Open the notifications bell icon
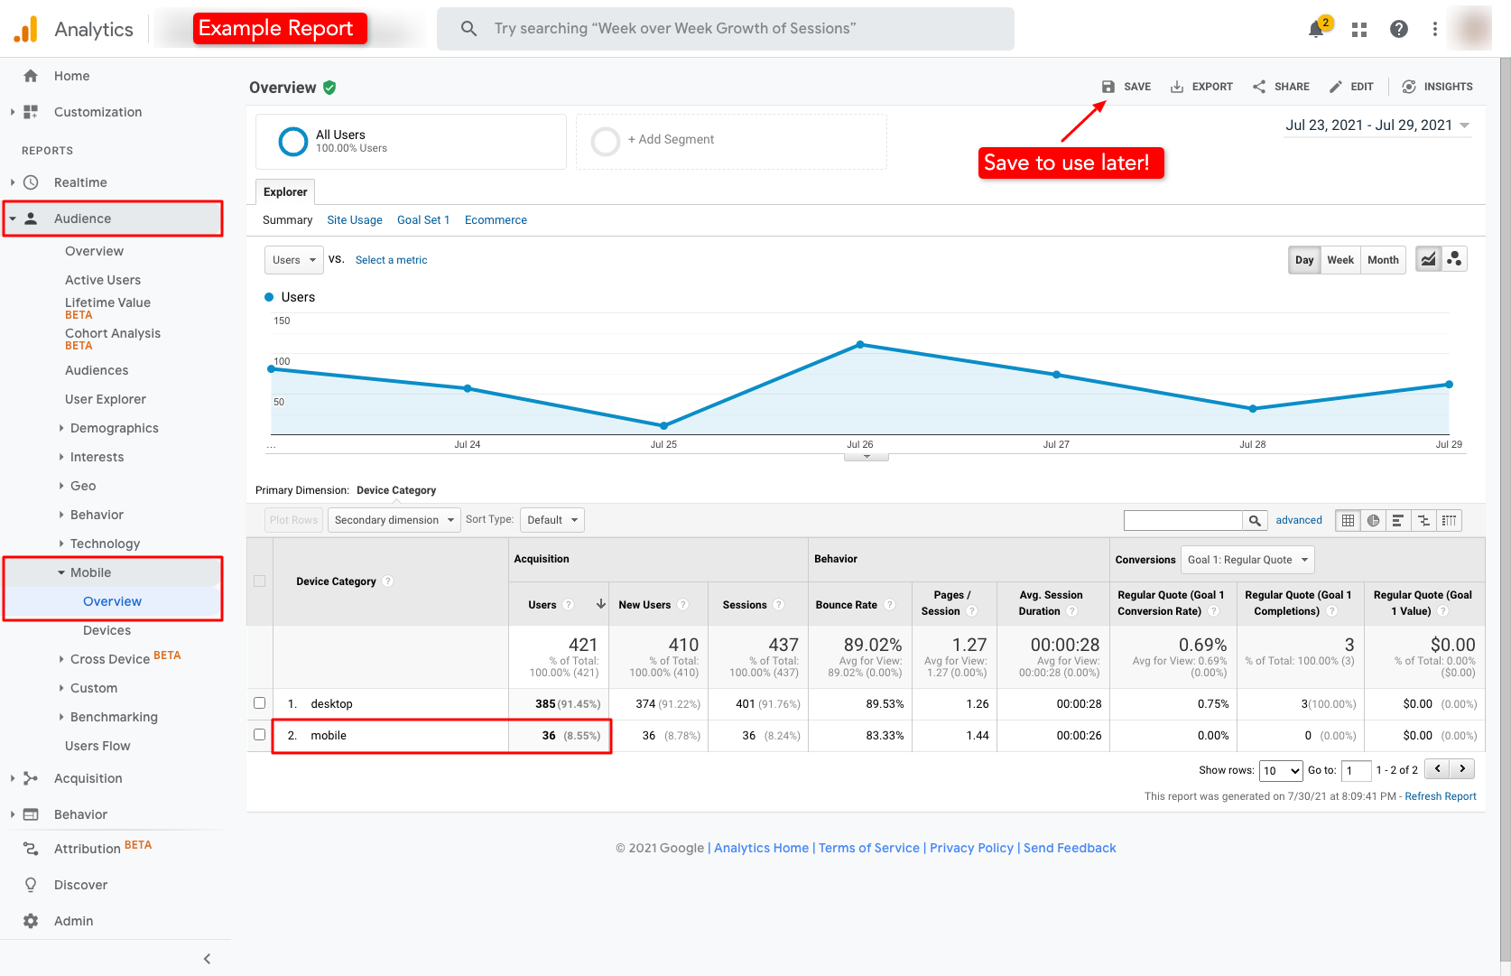Screen dimensions: 1511x976 tap(1316, 28)
